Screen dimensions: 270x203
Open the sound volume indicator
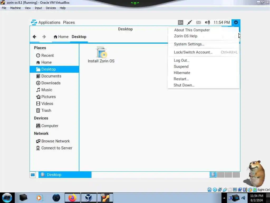[x=207, y=22]
